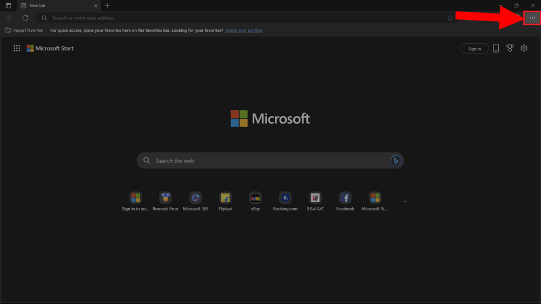Open the Microsoft apps grid launcher
The height and width of the screenshot is (304, 541).
[17, 48]
